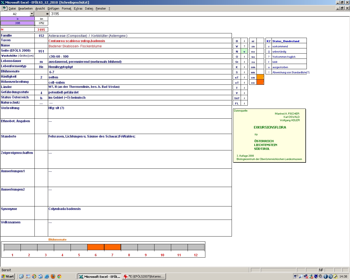Viewport: 350px width, 280px height.
Task: Open the Windows Start button
Action: pyautogui.click(x=8, y=276)
